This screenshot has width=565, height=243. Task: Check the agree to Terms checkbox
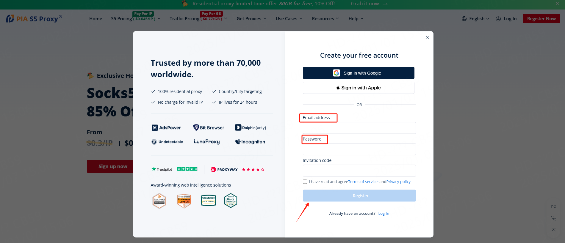(x=305, y=182)
